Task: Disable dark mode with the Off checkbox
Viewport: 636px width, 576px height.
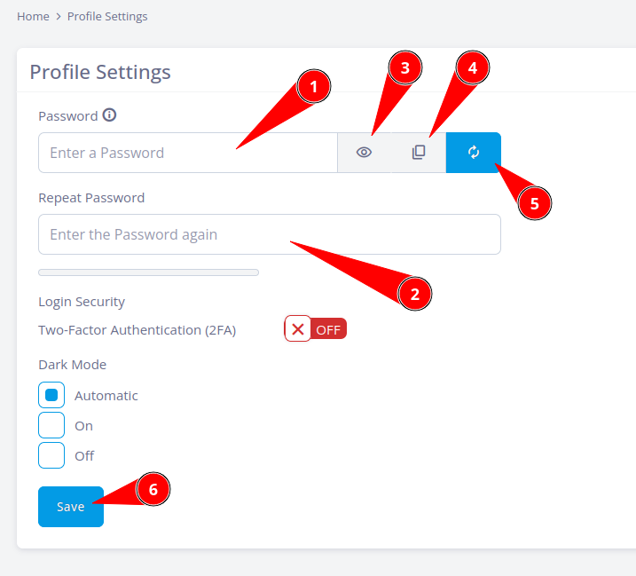Action: (51, 455)
